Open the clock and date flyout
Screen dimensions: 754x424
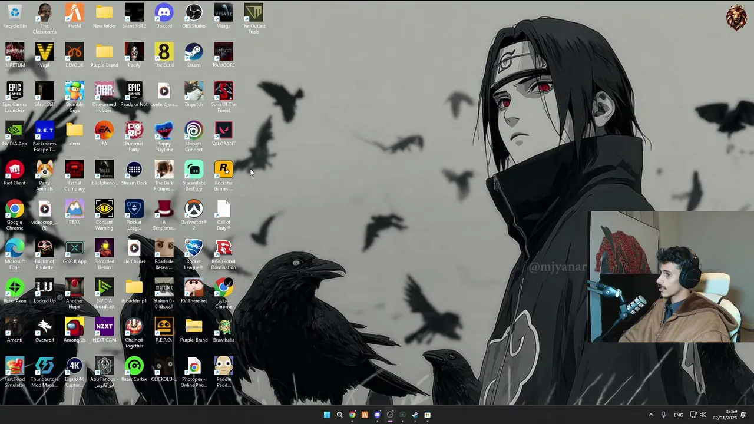[x=725, y=415]
